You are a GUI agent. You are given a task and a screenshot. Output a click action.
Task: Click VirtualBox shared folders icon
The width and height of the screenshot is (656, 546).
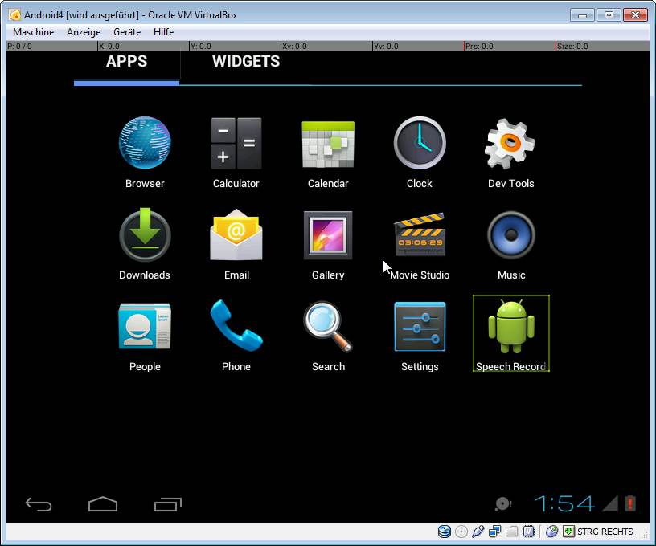[x=511, y=532]
